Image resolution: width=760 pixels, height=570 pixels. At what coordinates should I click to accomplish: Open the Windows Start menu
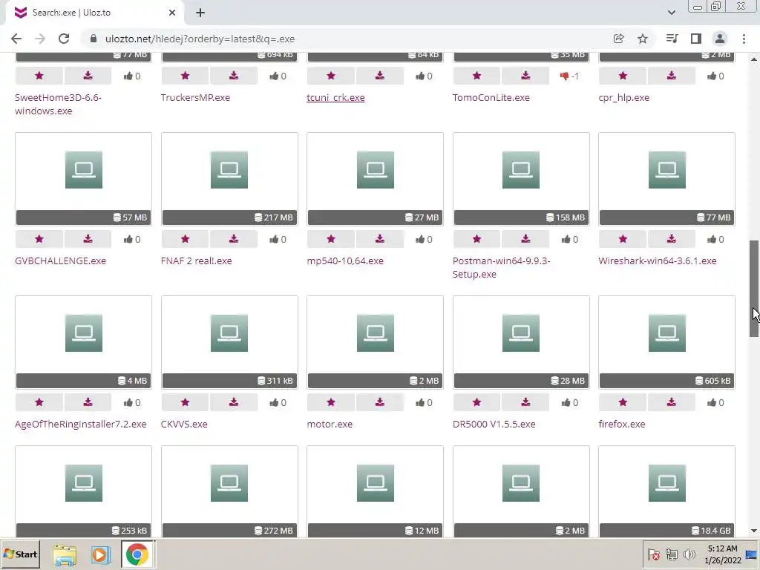[x=20, y=554]
